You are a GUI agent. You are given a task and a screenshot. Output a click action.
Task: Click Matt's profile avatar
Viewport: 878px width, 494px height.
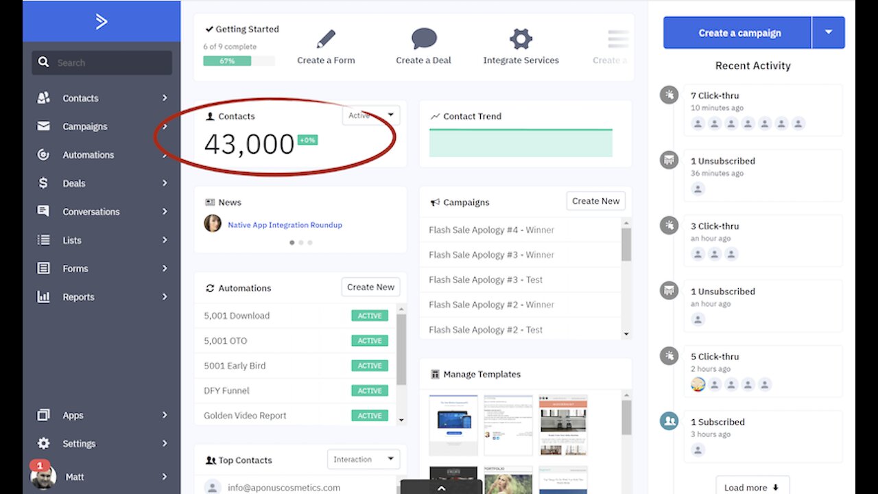[44, 477]
